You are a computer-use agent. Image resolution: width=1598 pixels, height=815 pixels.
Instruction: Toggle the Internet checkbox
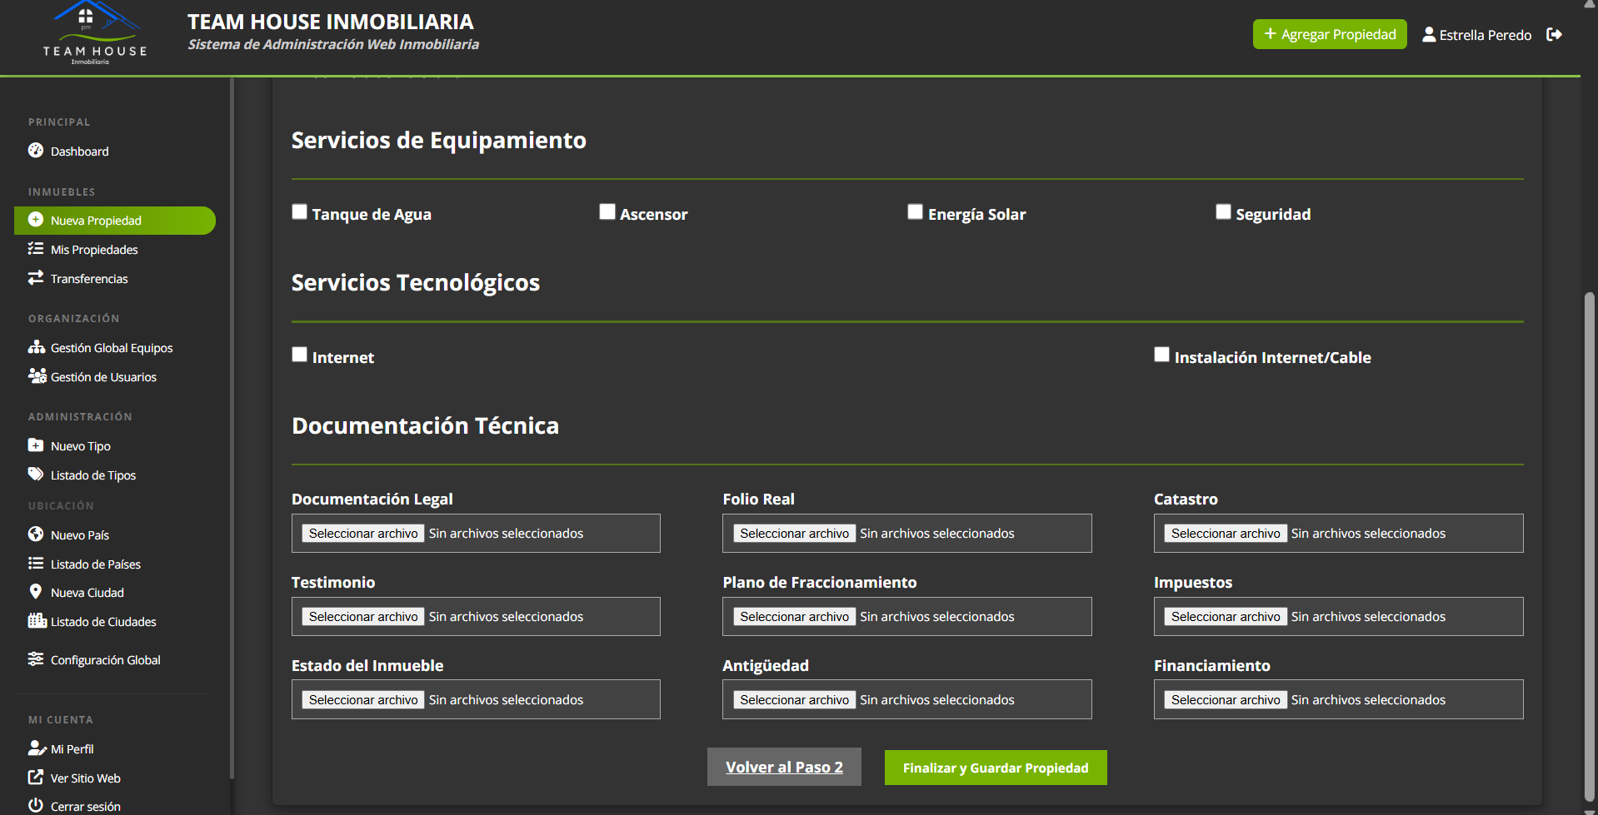coord(300,355)
